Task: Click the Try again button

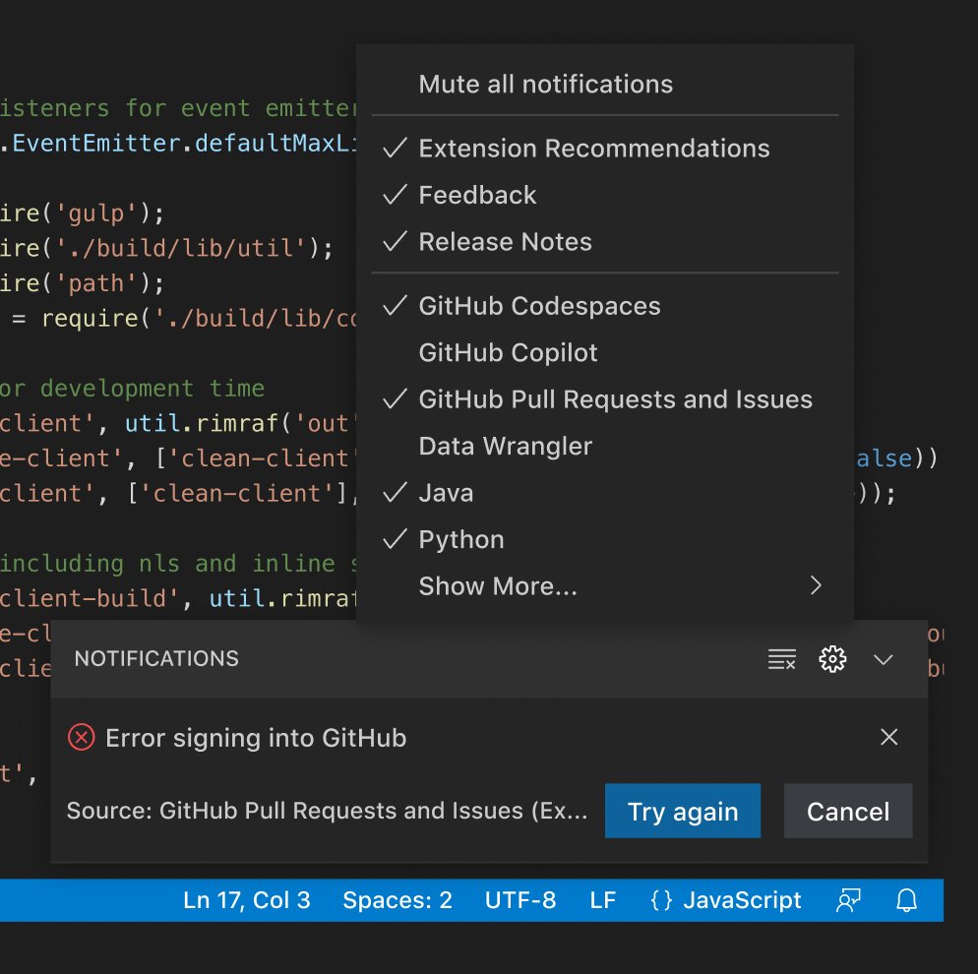Action: [x=683, y=811]
